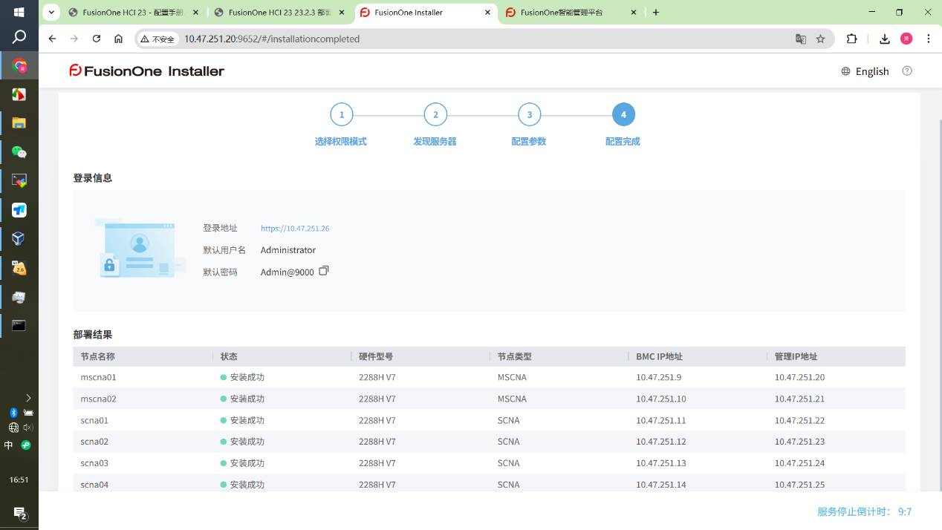Screen dimensions: 942x530
Task: Select node name scna03
Action: tap(94, 463)
